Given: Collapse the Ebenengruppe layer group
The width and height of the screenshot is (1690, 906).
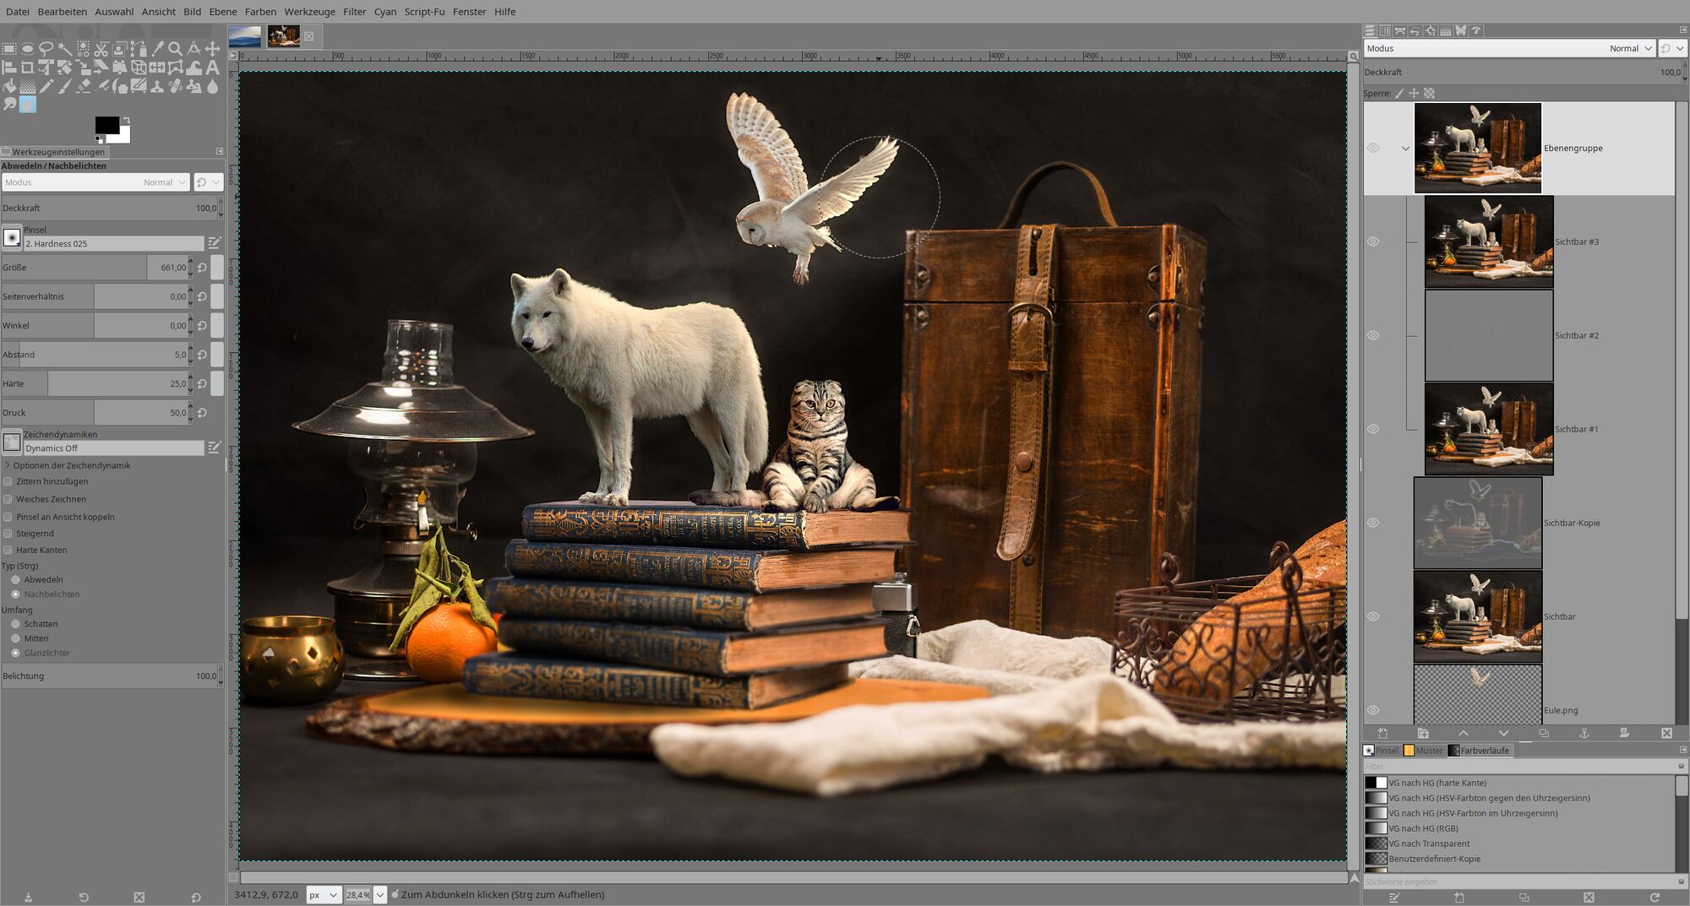Looking at the screenshot, I should tap(1405, 149).
